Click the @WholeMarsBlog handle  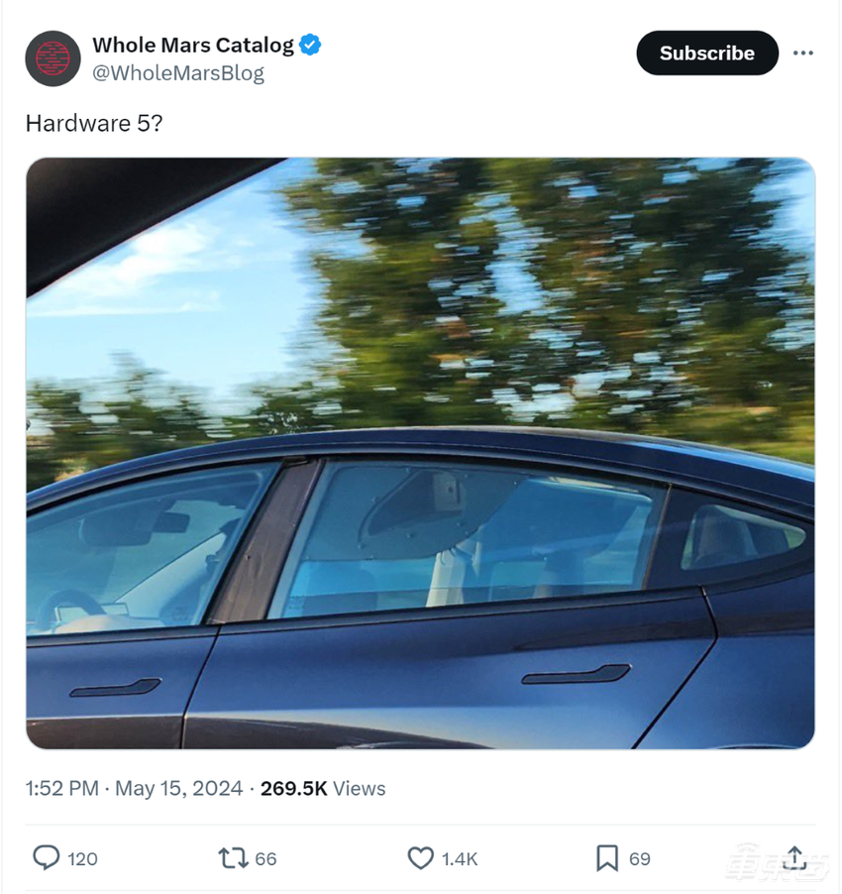pyautogui.click(x=178, y=73)
